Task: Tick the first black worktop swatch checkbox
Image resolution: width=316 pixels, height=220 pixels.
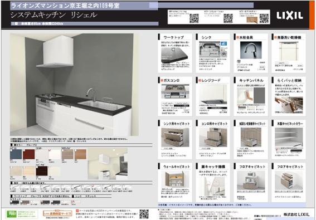Action: pyautogui.click(x=11, y=201)
